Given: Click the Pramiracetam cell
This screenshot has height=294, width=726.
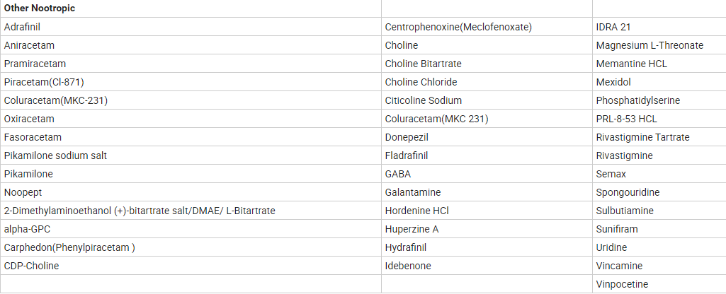Looking at the screenshot, I should pos(35,64).
